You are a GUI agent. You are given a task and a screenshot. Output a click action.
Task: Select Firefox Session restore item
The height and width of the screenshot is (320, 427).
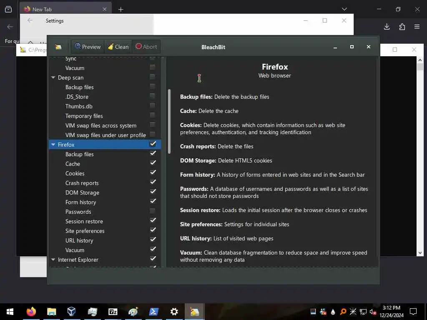coord(84,221)
